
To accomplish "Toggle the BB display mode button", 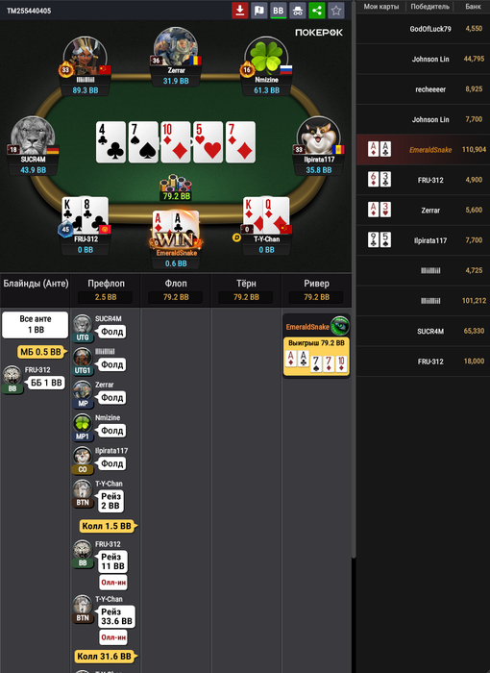I will coord(279,11).
